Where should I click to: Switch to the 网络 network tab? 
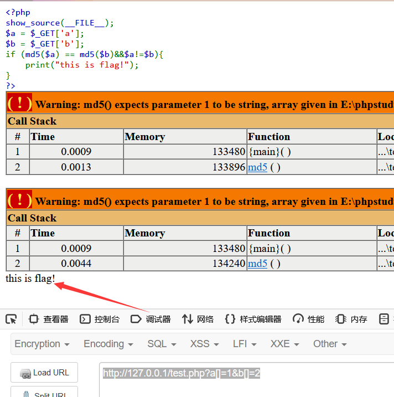tap(198, 319)
